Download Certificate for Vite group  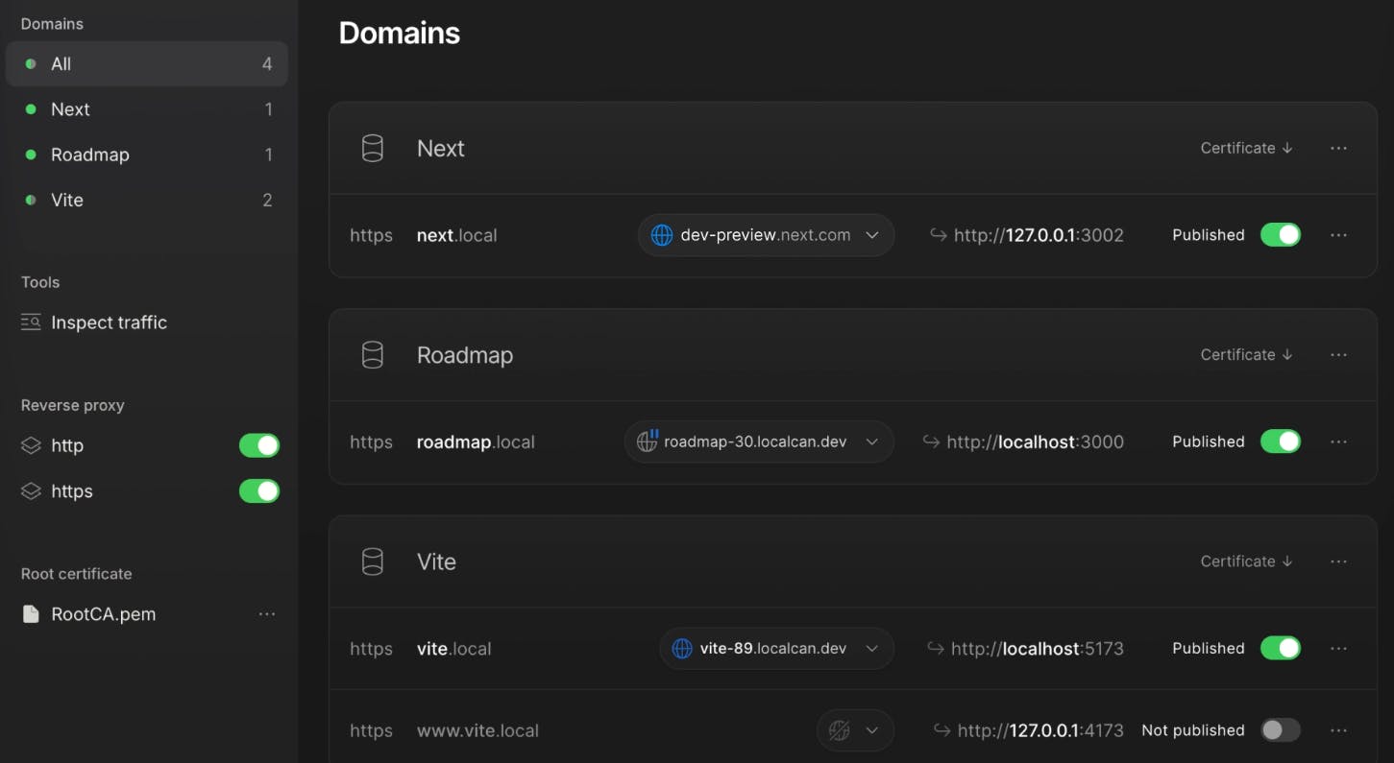(x=1247, y=561)
